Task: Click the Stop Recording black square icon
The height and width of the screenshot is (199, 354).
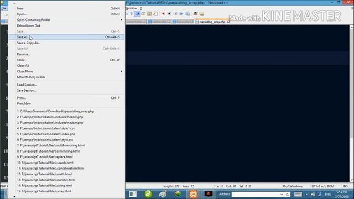Action: 169,14
